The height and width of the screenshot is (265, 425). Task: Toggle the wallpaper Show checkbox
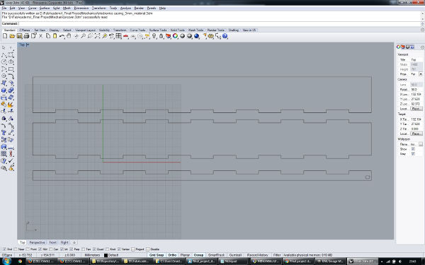(x=413, y=149)
